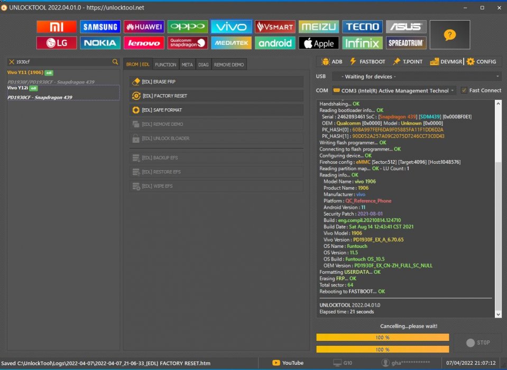Choose the Samsung brand tile
This screenshot has width=507, height=370.
click(100, 26)
